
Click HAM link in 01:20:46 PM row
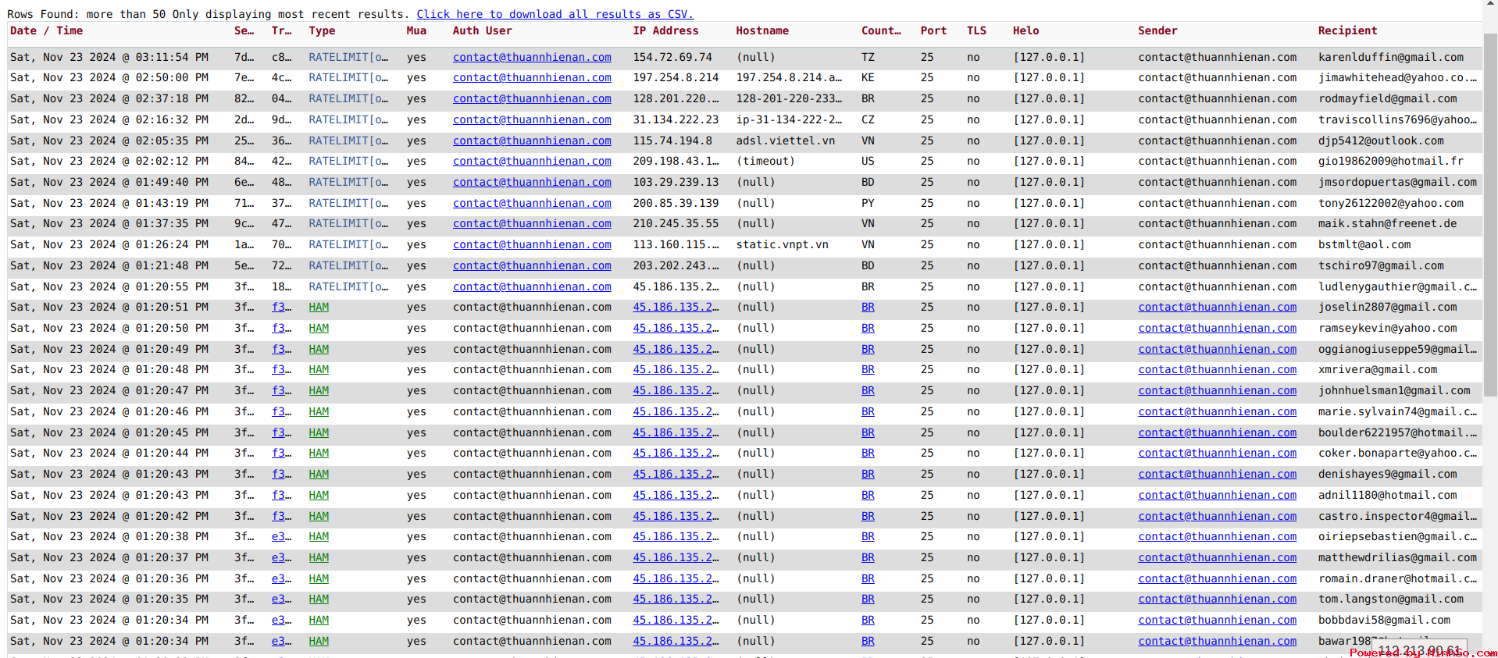319,412
